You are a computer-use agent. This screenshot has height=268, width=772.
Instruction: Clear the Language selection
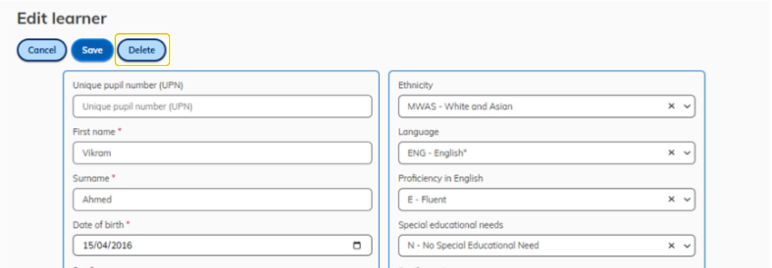tap(671, 153)
